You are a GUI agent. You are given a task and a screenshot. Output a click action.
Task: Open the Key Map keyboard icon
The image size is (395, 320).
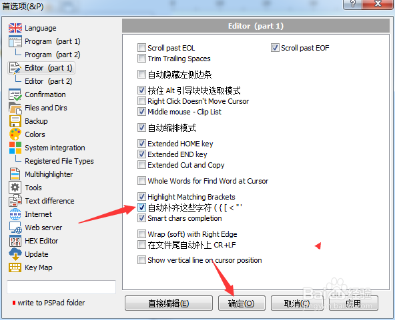15,267
